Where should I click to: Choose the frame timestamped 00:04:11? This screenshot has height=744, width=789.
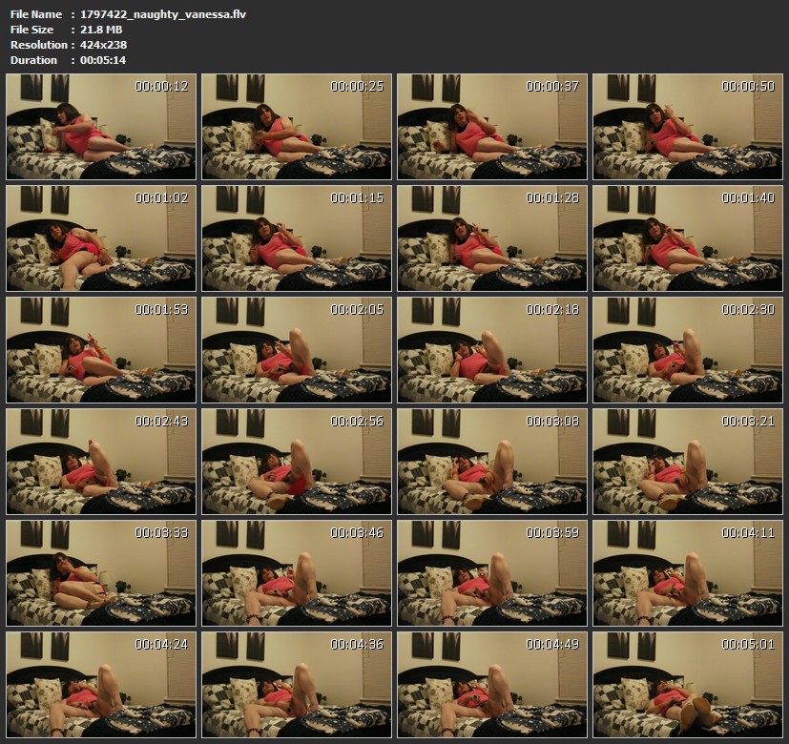click(x=688, y=573)
